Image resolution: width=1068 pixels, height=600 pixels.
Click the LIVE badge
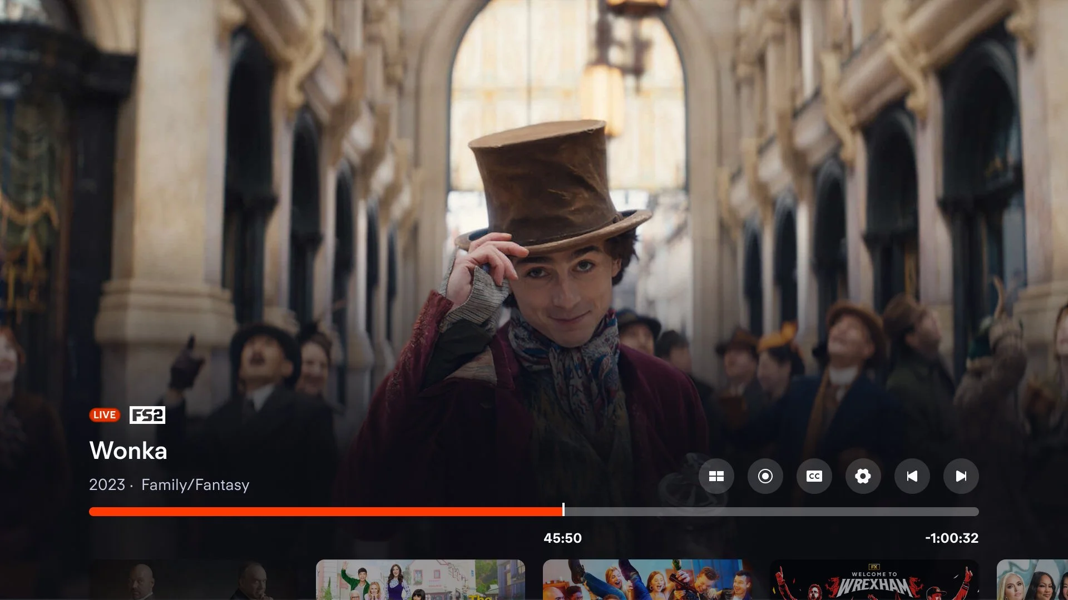coord(105,415)
